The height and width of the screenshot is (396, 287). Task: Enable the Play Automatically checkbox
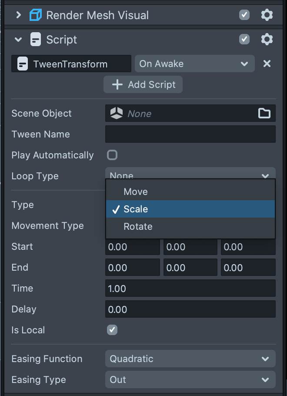tap(112, 155)
